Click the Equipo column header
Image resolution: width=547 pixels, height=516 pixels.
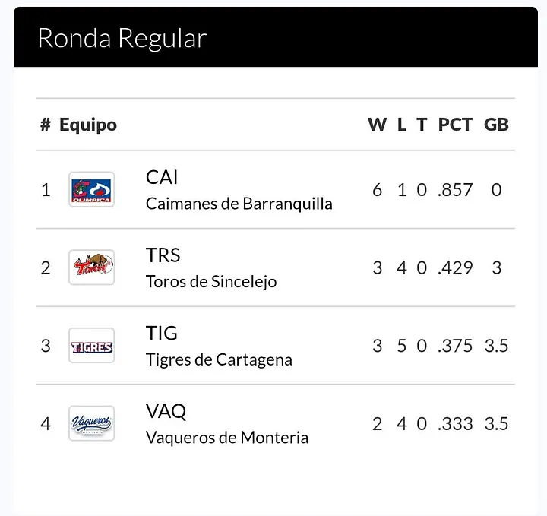[x=88, y=125]
